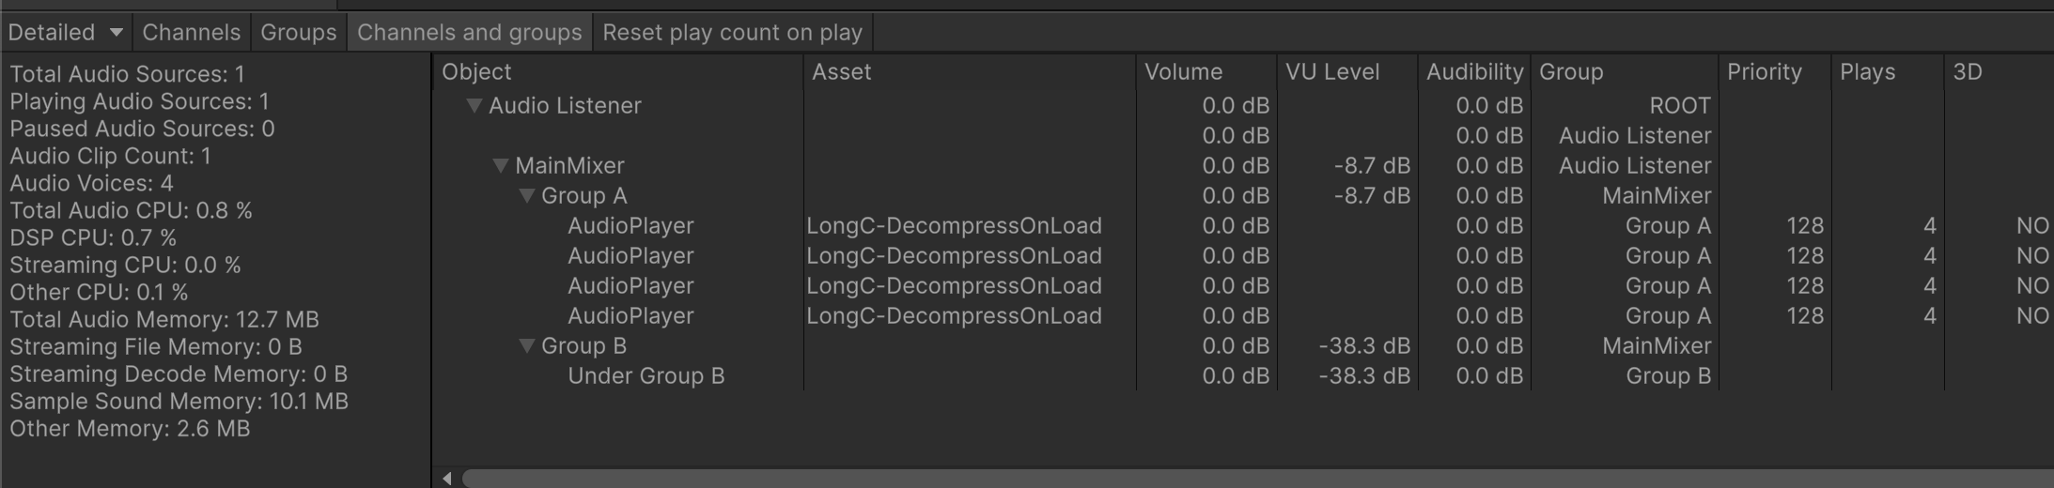Sort by the Asset column header
Image resolution: width=2054 pixels, height=488 pixels.
[841, 72]
